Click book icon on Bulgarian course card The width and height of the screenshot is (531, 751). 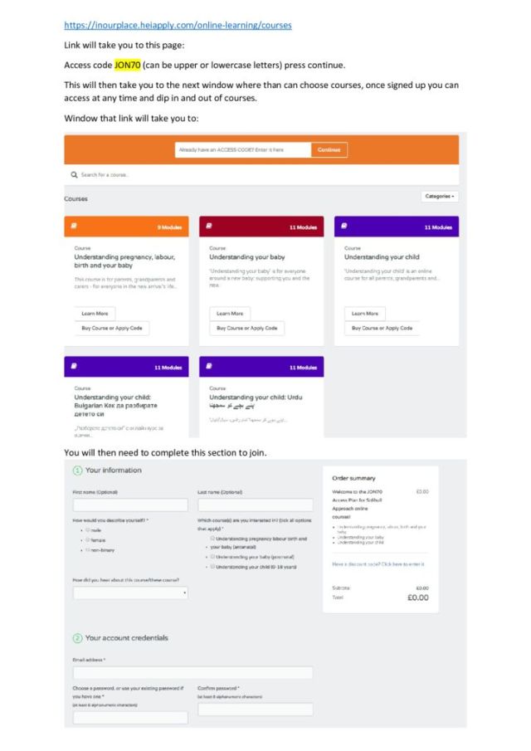tap(74, 366)
